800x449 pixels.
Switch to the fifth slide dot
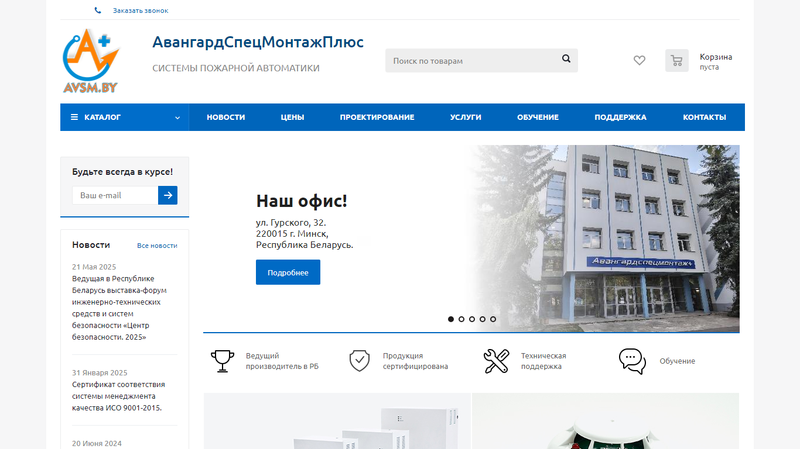pos(493,319)
